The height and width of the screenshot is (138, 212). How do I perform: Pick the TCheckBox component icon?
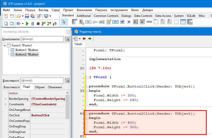pyautogui.click(x=122, y=22)
